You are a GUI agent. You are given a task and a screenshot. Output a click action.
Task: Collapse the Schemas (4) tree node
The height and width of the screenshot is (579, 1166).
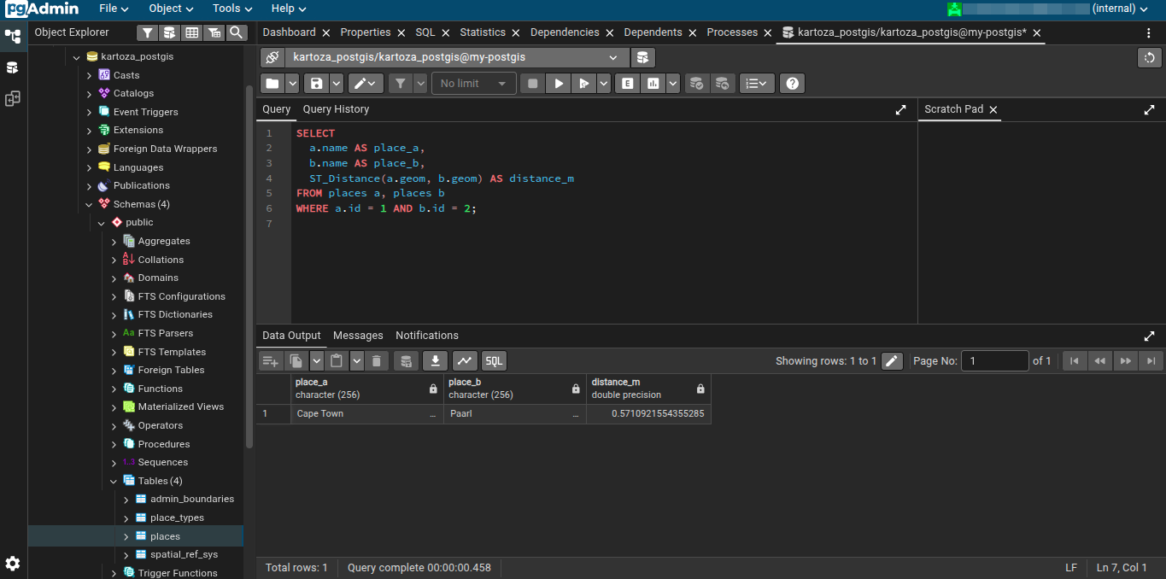89,204
